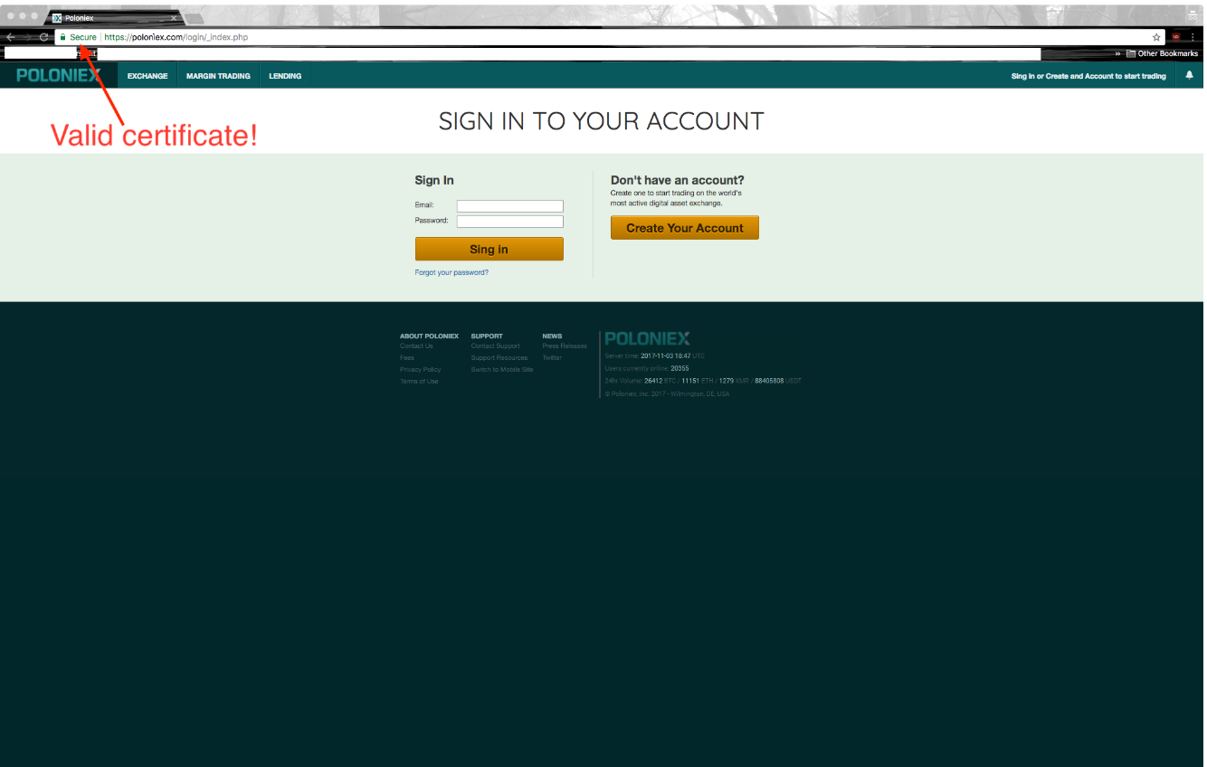Click the red uBlock extension icon

pyautogui.click(x=1176, y=37)
